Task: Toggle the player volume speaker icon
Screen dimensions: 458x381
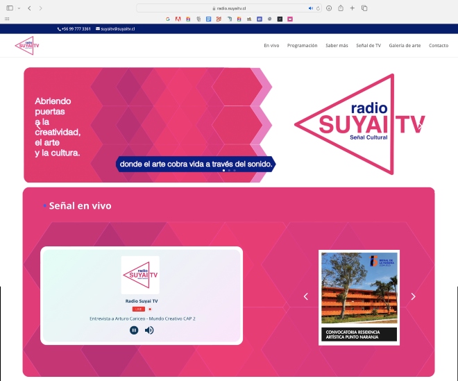Action: pos(149,330)
